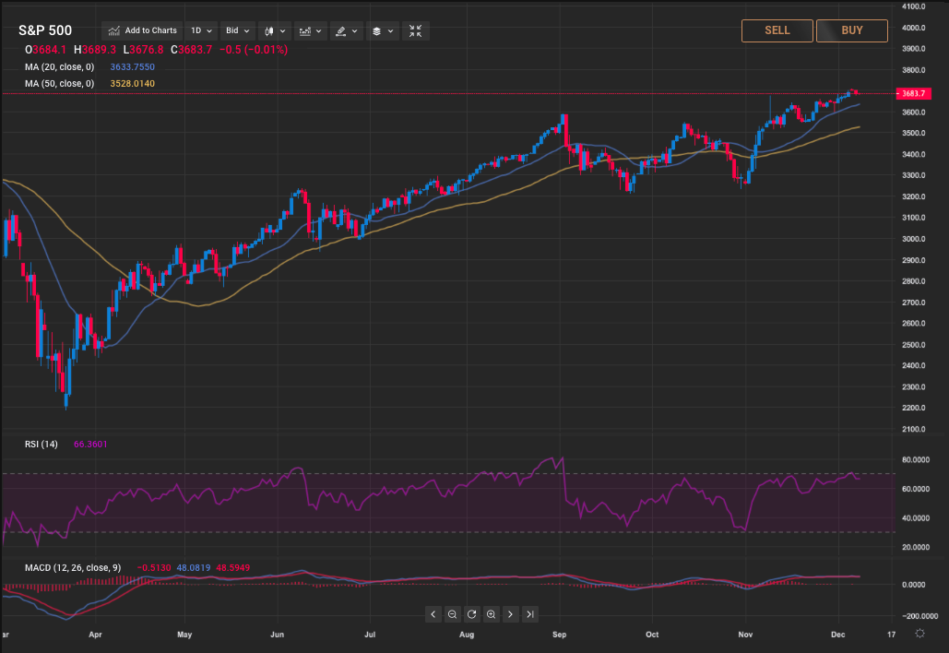This screenshot has height=653, width=949.
Task: Select the RSI (14) indicator label
Action: [42, 445]
